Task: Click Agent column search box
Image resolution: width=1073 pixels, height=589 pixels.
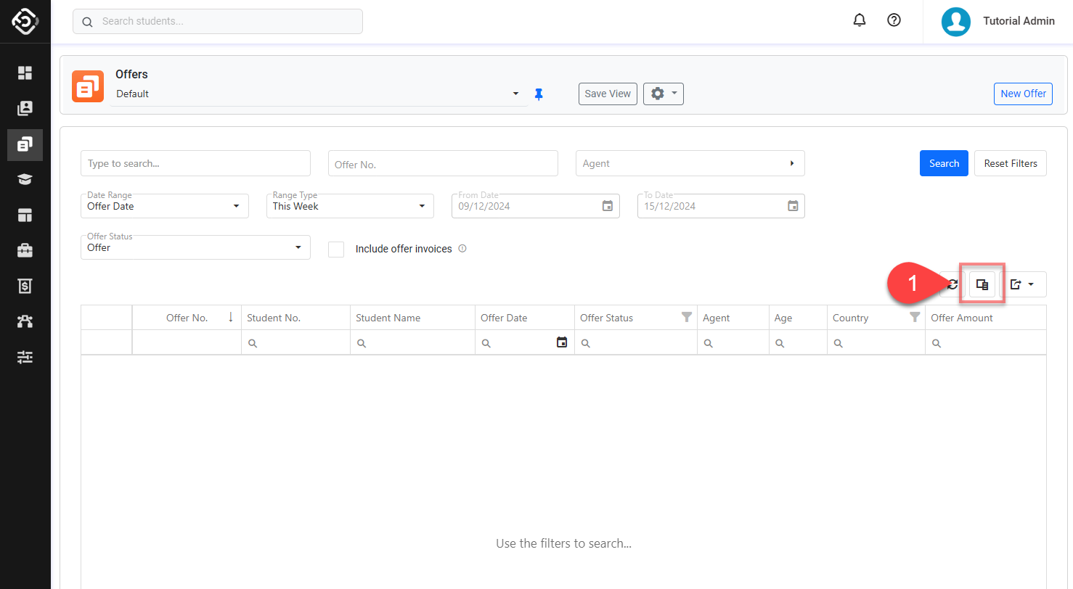Action: coord(733,342)
